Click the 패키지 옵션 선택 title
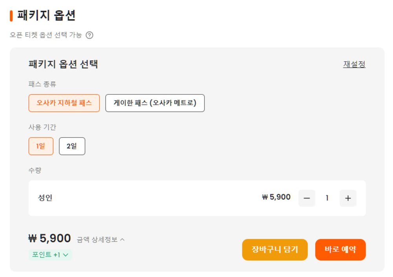 (x=63, y=64)
